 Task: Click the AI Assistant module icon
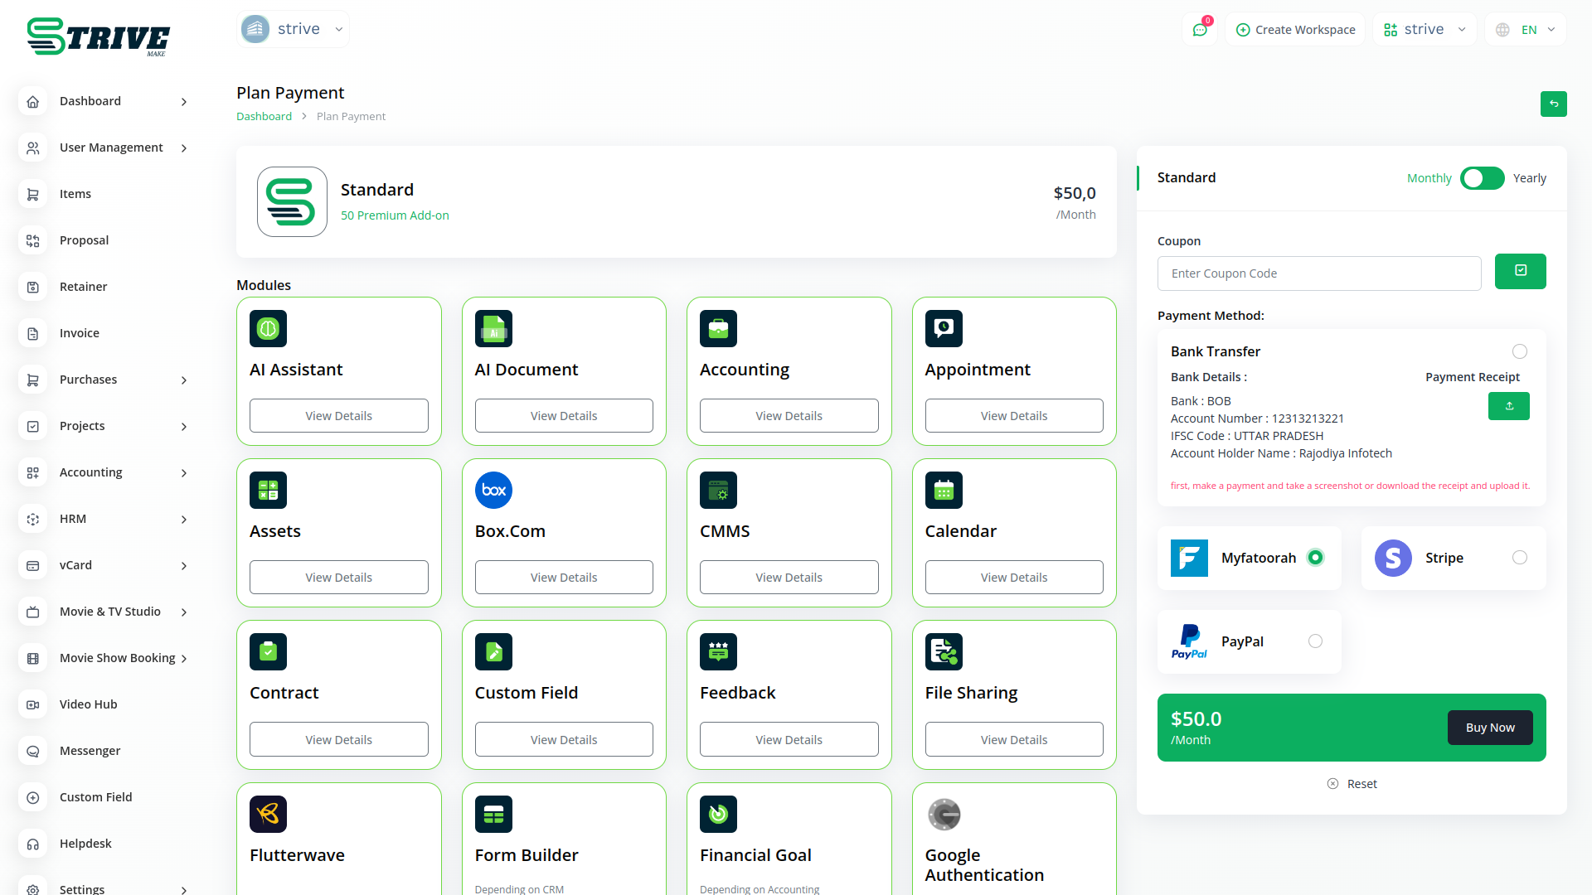pos(268,329)
